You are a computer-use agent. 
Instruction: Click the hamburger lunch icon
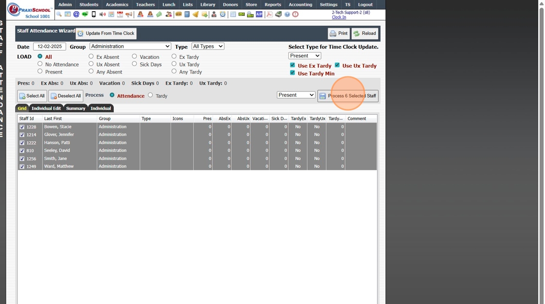[x=178, y=14]
